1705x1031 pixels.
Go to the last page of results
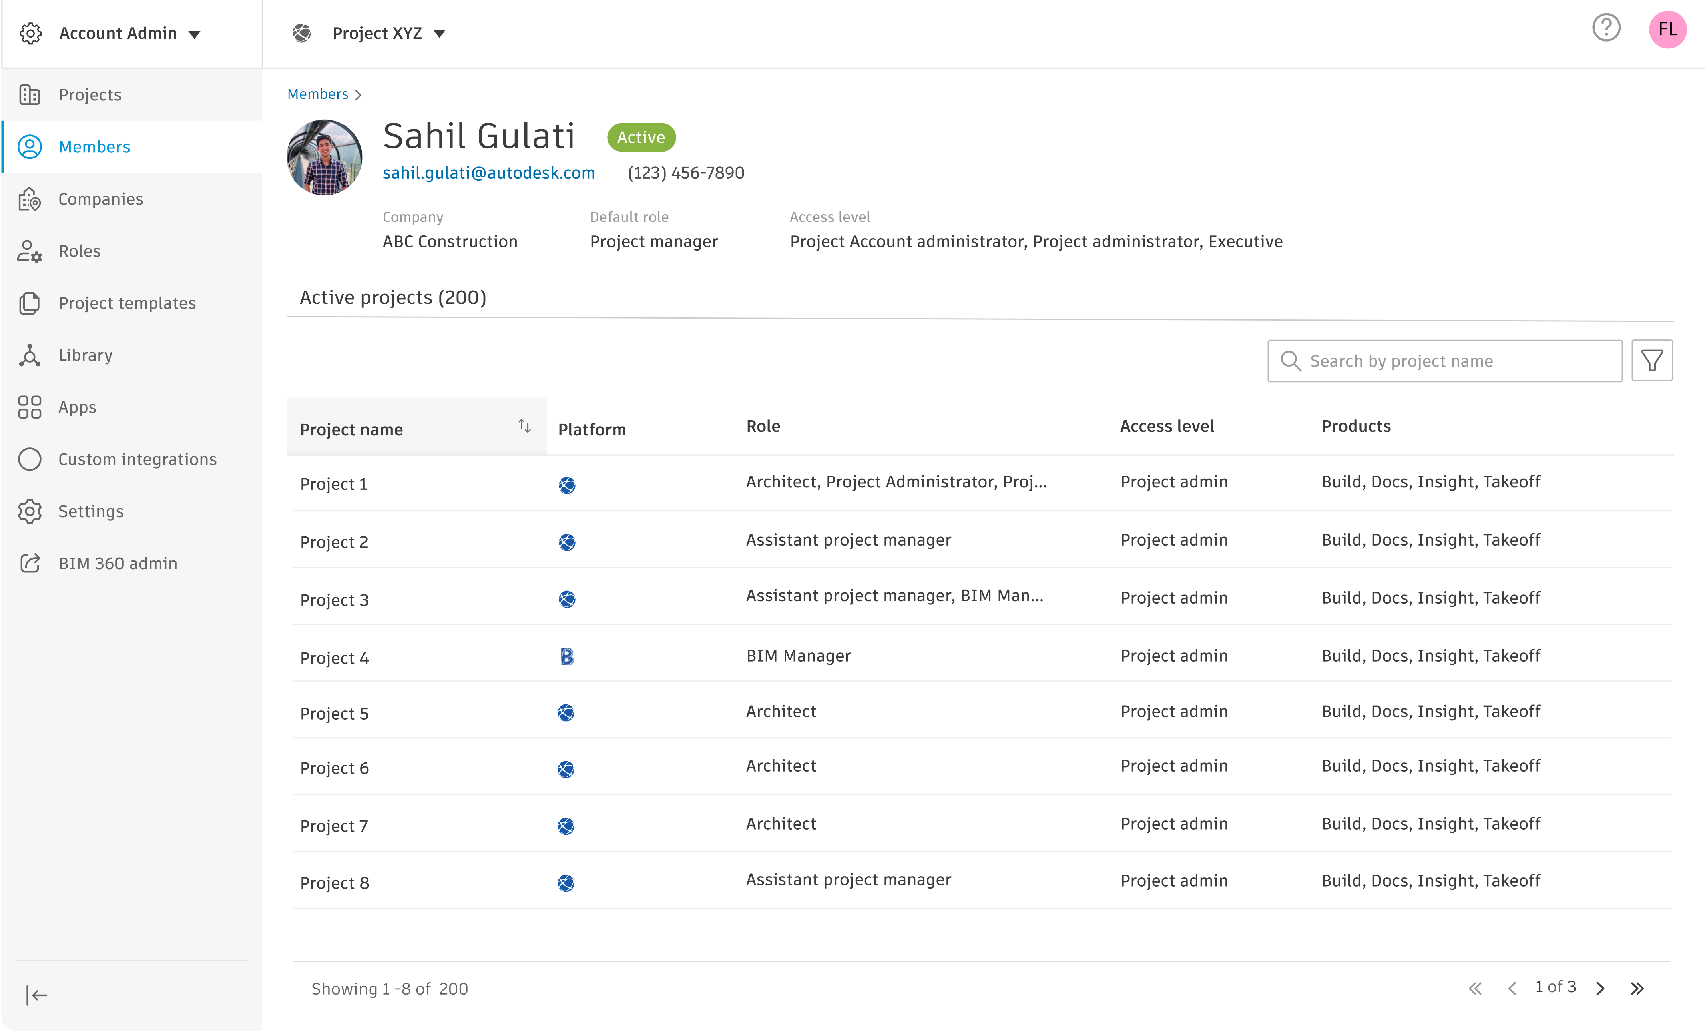coord(1637,988)
